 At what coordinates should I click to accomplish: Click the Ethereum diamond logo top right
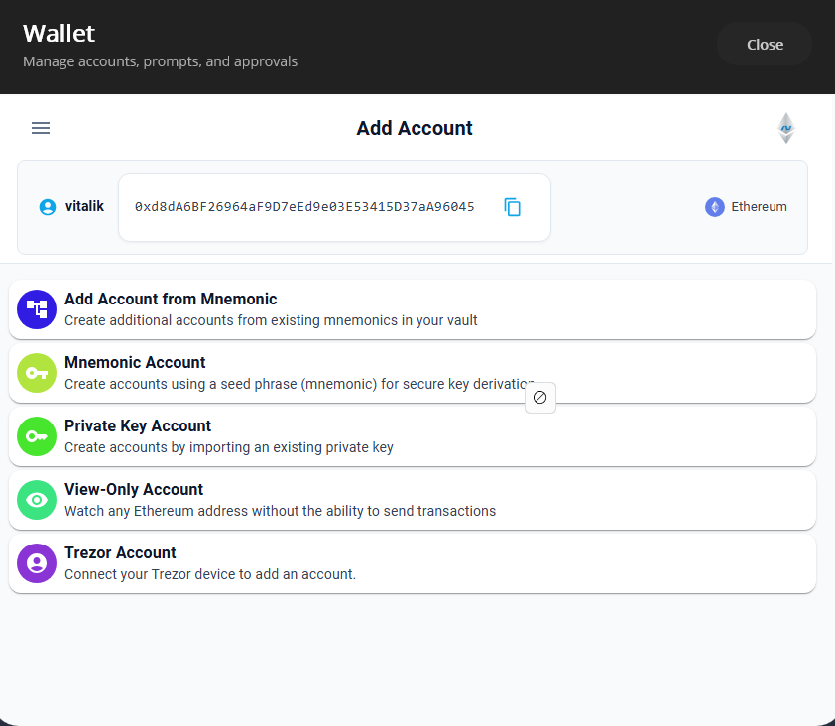point(785,127)
